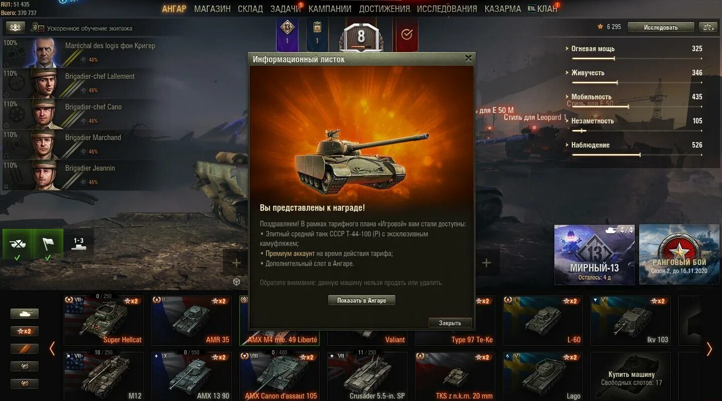Screen dimensions: 722x401
Task: Click the Показать в Ангаре button
Action: pyautogui.click(x=362, y=300)
